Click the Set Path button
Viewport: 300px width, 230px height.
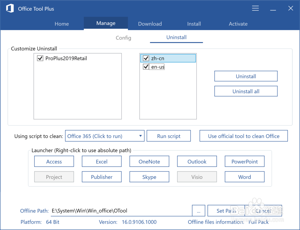[226, 211]
